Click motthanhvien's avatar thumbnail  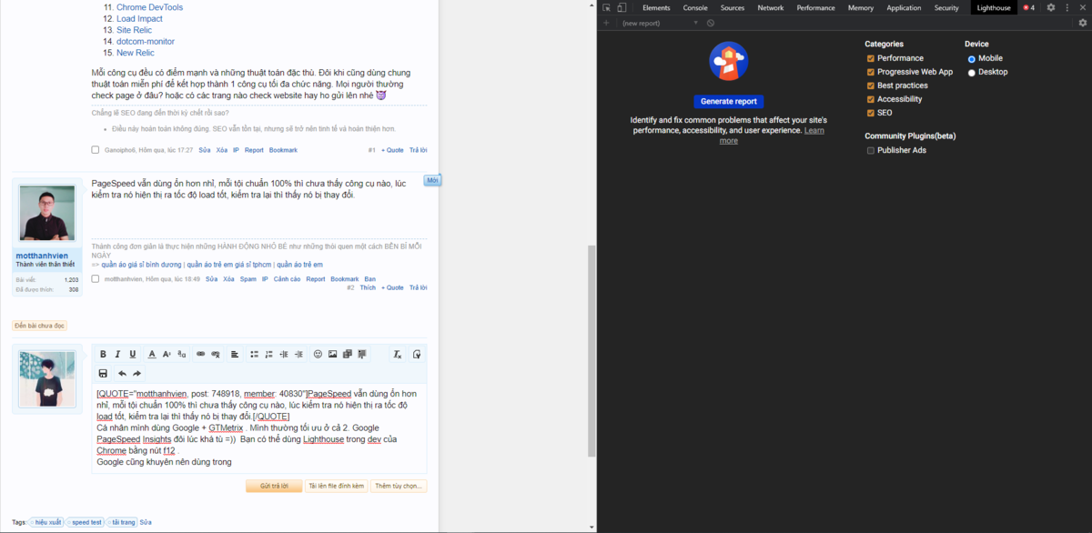(47, 213)
